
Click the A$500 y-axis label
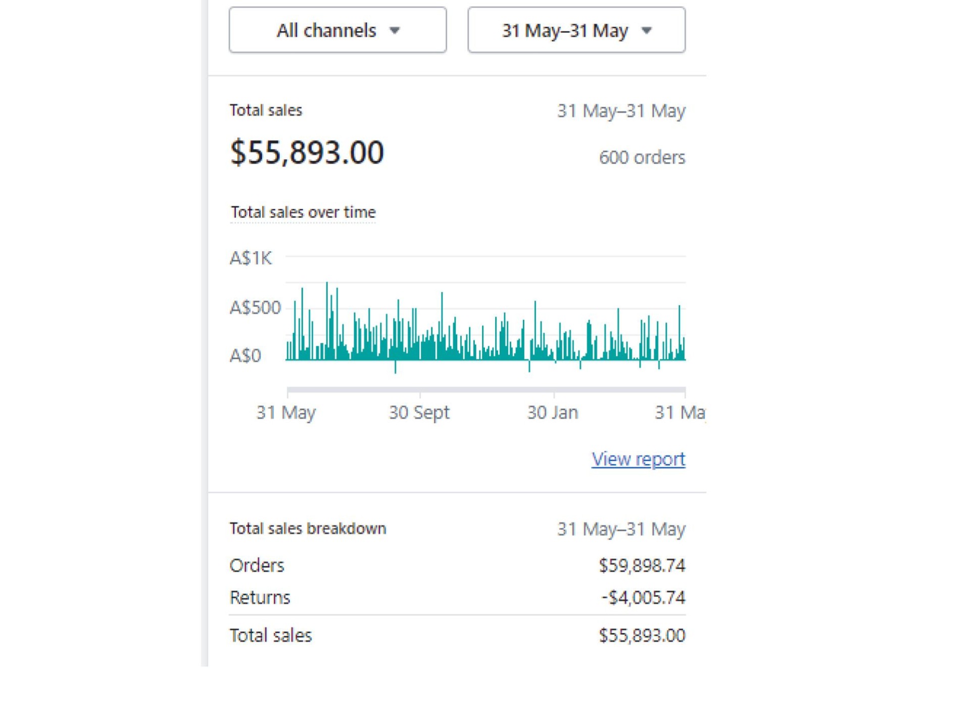tap(255, 307)
